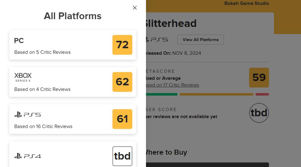Click the yellow mixed reviews bar segment
This screenshot has width=301, height=167.
point(217,94)
